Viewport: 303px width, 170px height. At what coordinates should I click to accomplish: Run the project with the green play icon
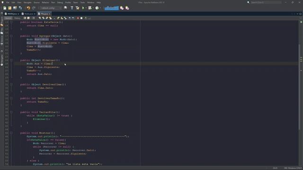click(83, 8)
